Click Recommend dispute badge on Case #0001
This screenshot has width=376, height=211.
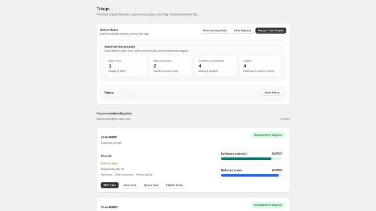click(x=268, y=135)
